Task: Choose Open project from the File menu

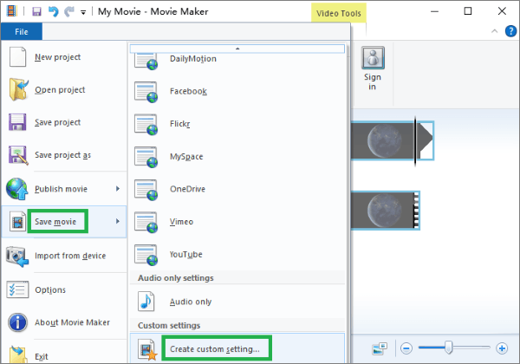Action: [60, 90]
